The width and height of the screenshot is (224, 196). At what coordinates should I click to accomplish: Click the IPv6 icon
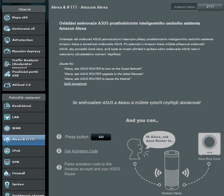coord(7,151)
